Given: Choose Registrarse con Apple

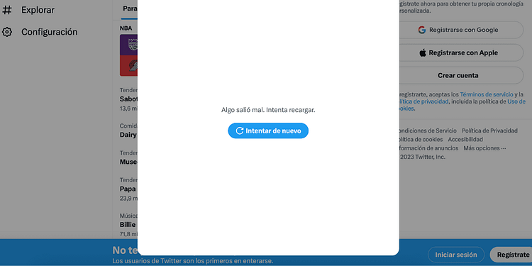Looking at the screenshot, I should pyautogui.click(x=460, y=52).
